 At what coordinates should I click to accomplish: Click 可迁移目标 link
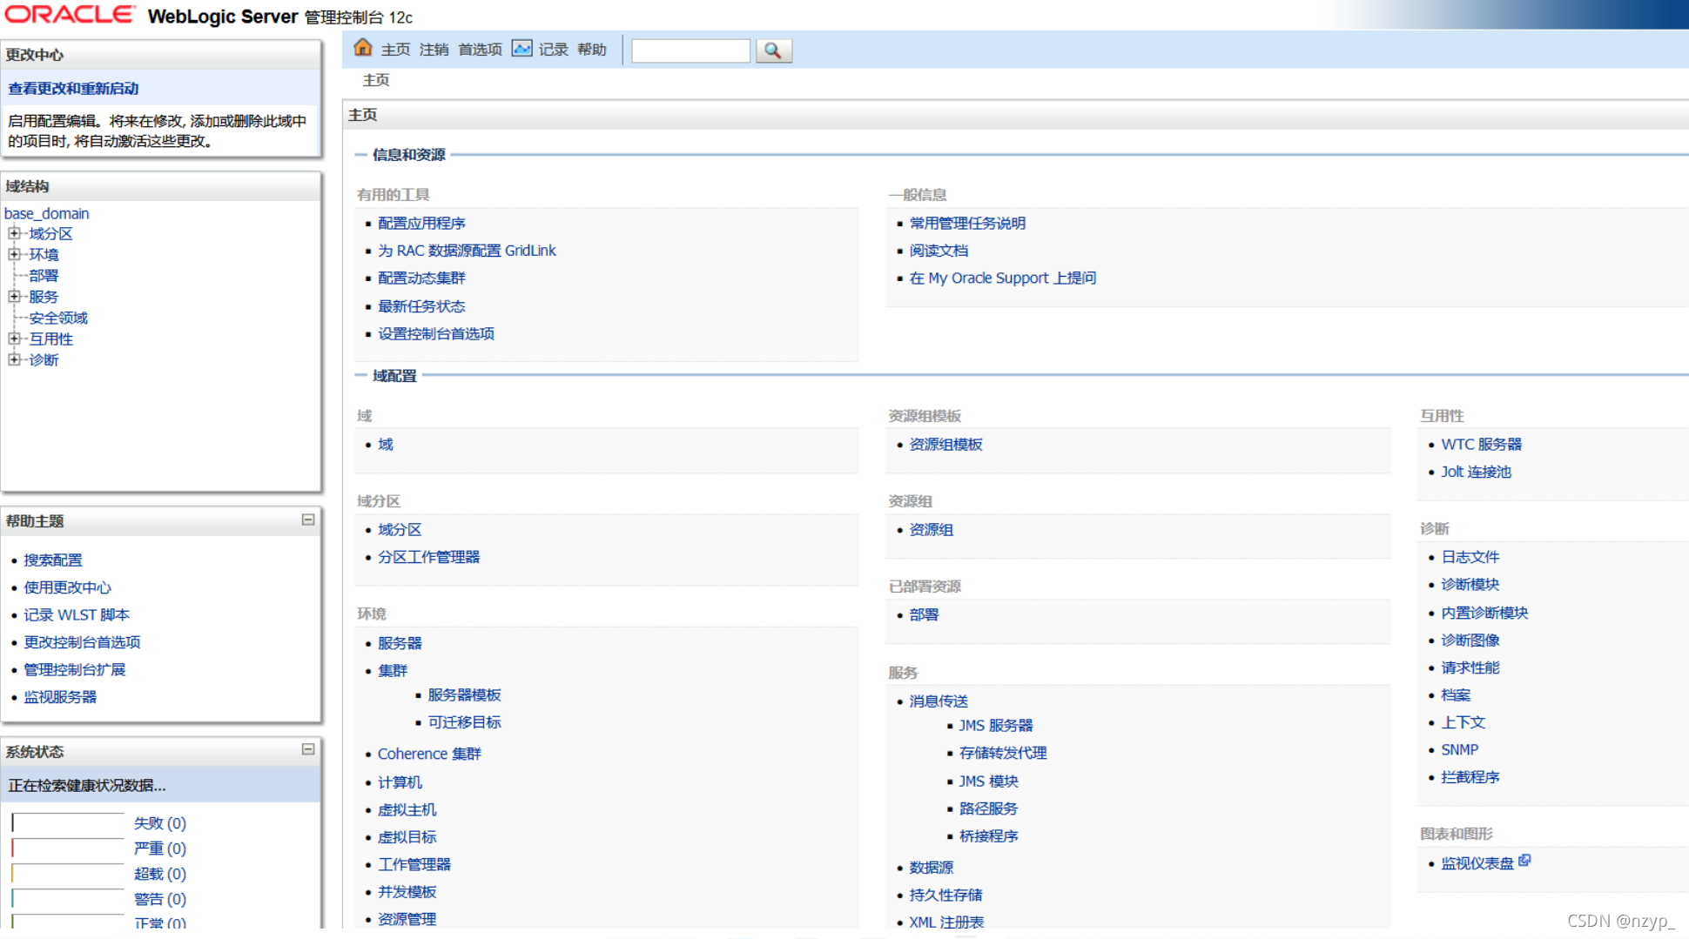pyautogui.click(x=464, y=722)
